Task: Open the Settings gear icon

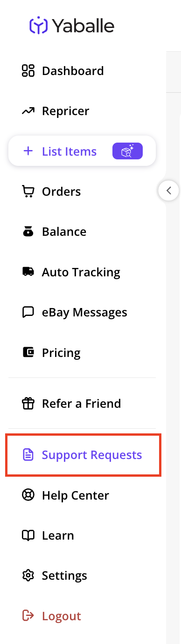Action: pos(28,575)
